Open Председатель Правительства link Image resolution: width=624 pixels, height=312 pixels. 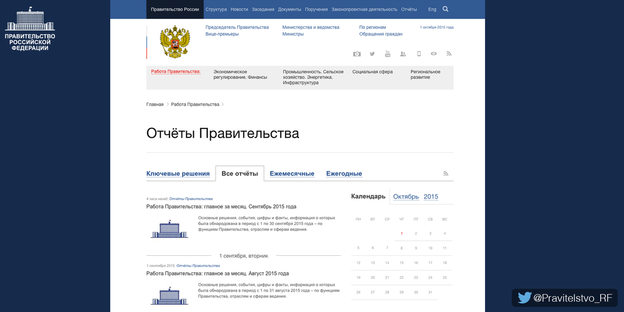[x=237, y=27]
